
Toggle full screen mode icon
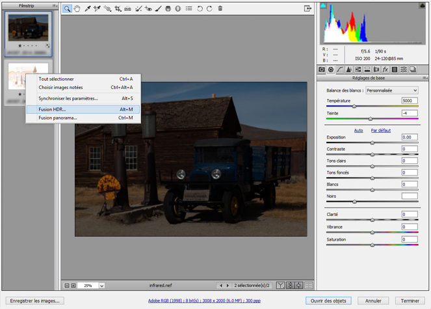(x=307, y=8)
